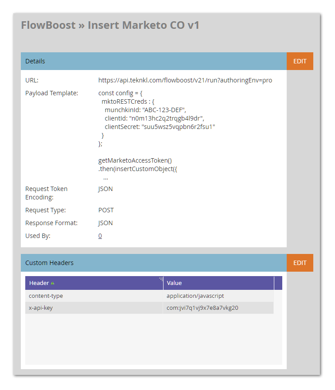Click the clientSecret line in payload

(160, 127)
